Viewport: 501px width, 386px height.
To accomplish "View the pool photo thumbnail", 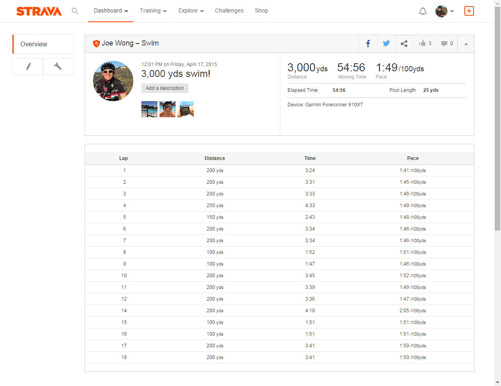I will pyautogui.click(x=149, y=109).
